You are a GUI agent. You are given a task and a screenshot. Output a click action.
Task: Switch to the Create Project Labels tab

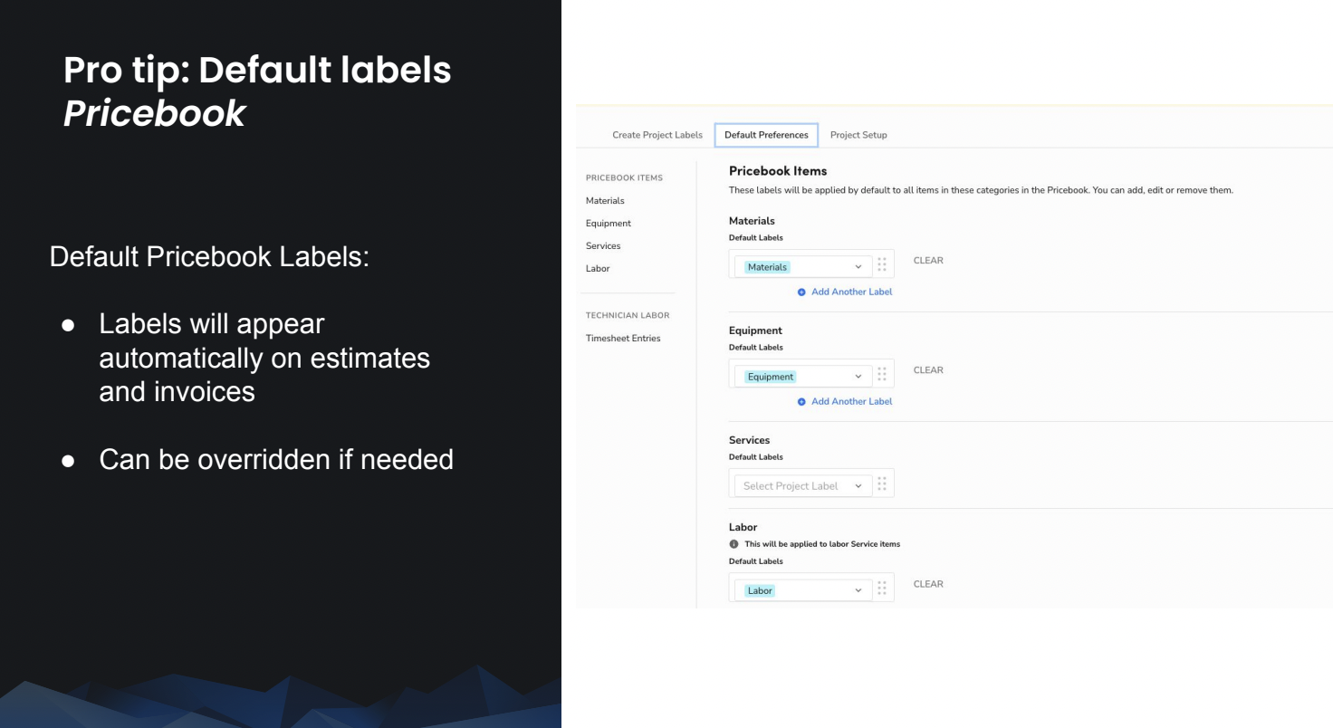(657, 134)
